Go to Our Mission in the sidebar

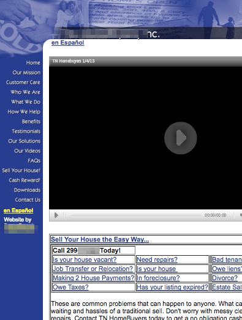[26, 73]
